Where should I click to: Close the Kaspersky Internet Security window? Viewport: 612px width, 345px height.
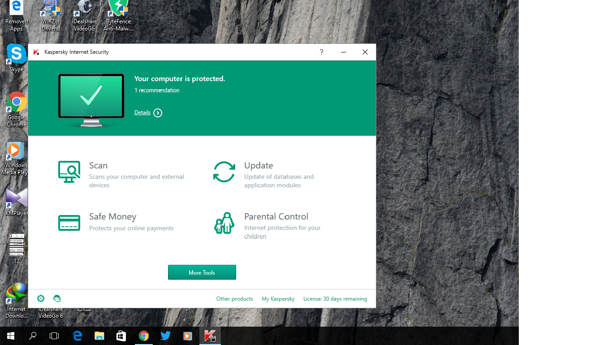(x=365, y=52)
